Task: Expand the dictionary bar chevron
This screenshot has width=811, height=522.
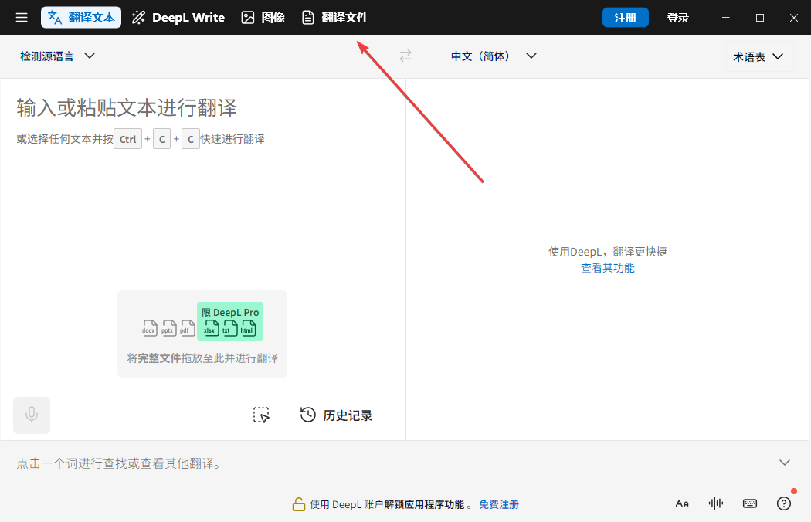Action: (784, 462)
